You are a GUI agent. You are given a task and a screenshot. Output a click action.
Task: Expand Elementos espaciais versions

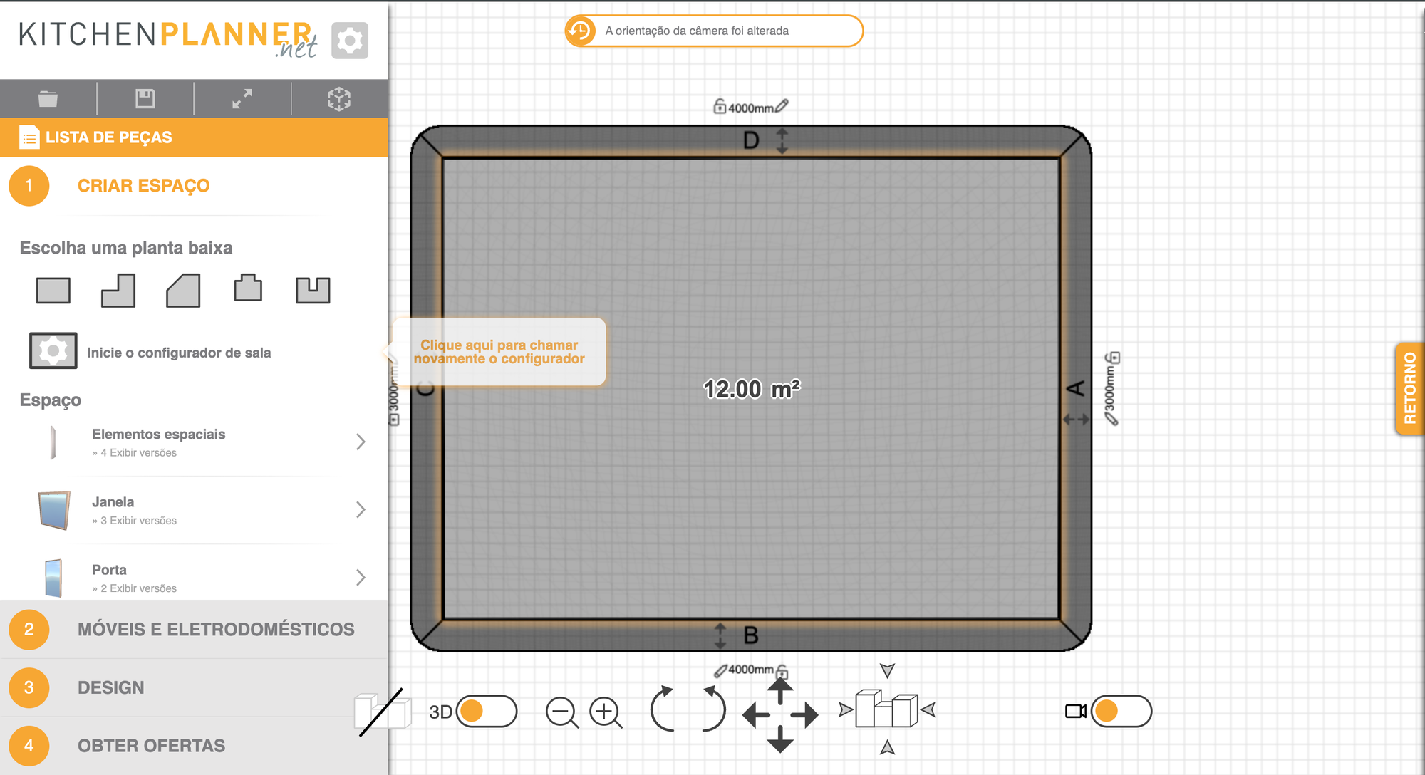(361, 442)
